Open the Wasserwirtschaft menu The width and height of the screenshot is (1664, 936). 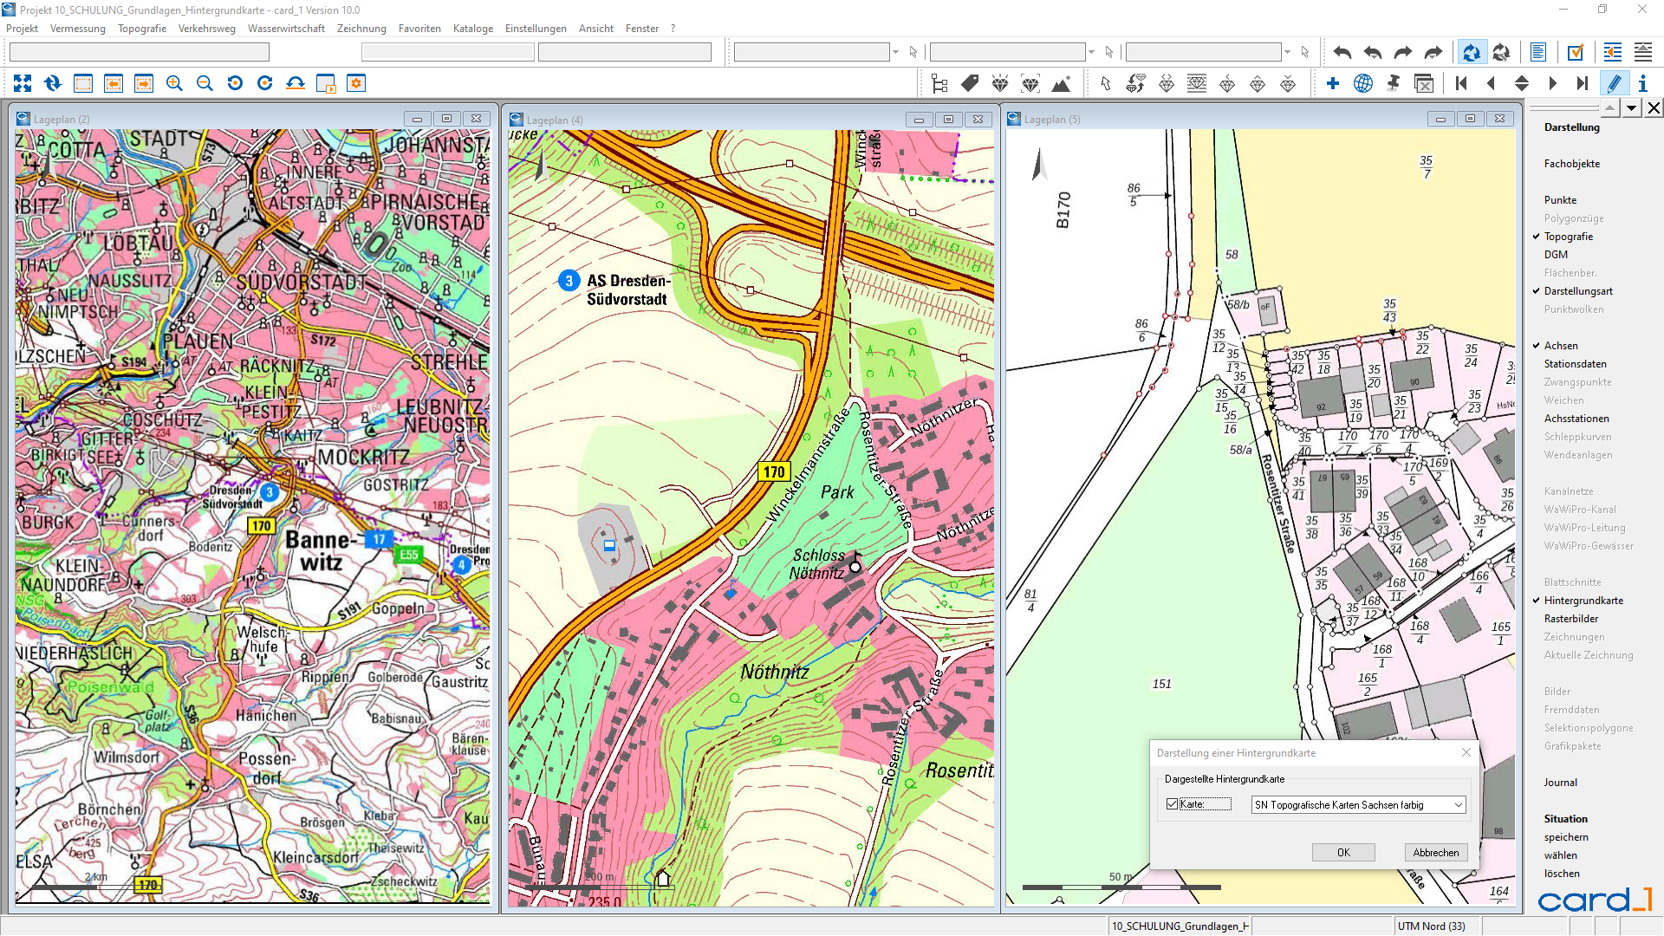coord(286,29)
